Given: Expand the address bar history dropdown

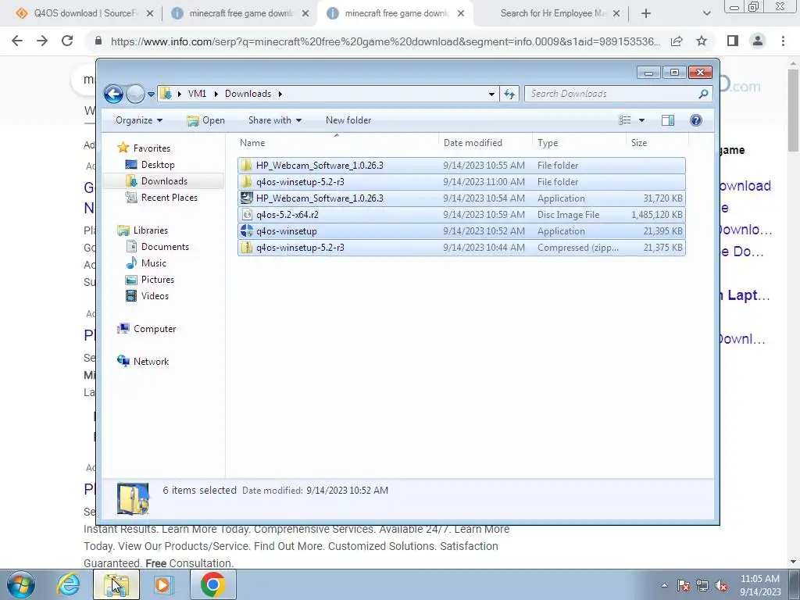Looking at the screenshot, I should tap(491, 94).
